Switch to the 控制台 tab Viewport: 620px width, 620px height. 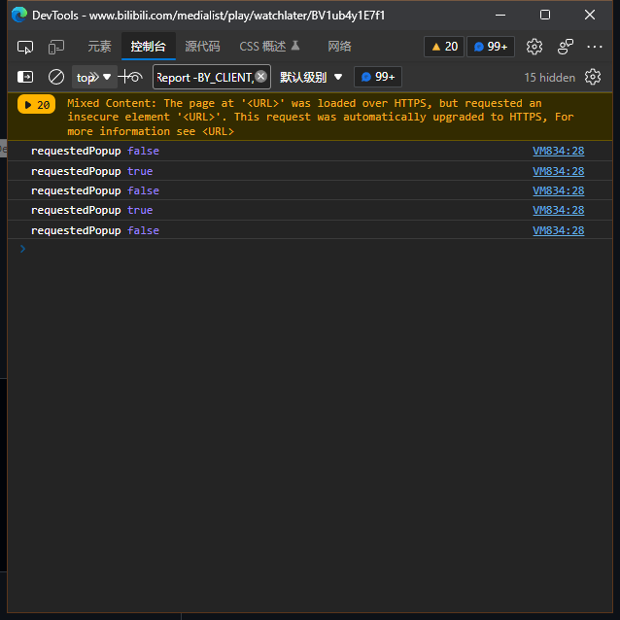(149, 47)
